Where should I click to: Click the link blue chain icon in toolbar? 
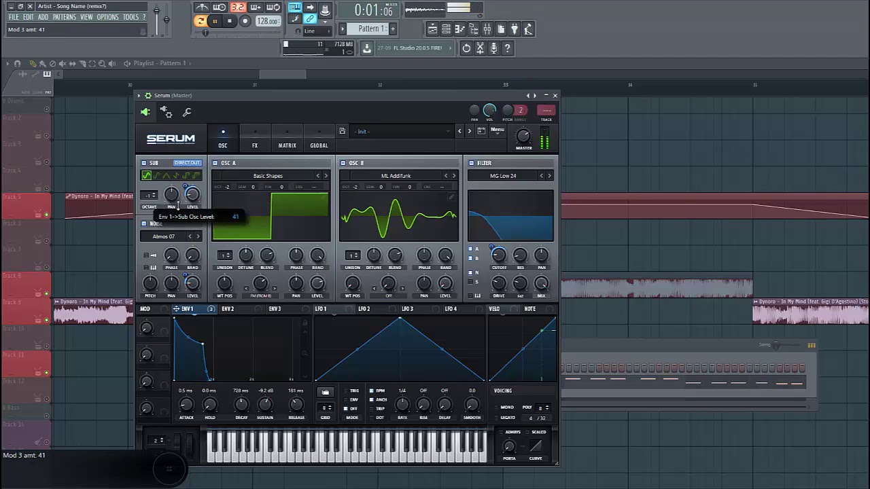[311, 19]
